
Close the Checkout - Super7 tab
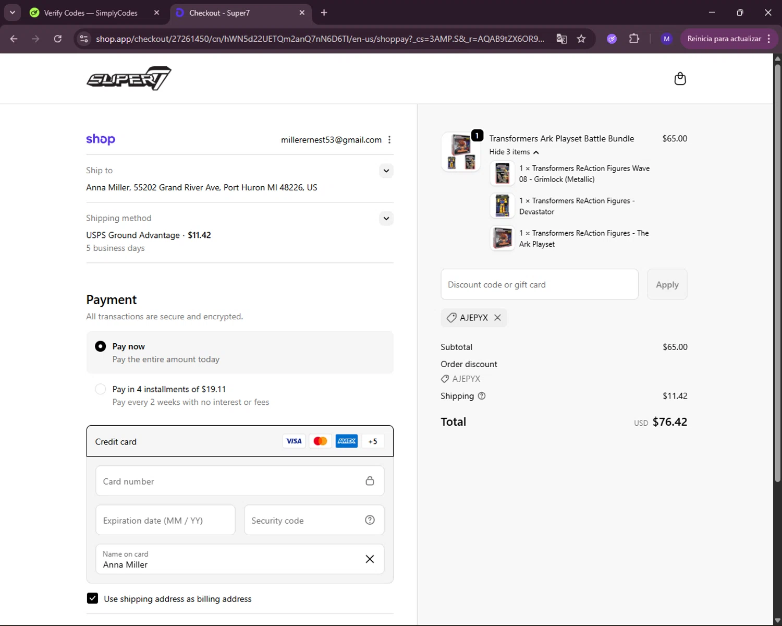[x=302, y=13]
